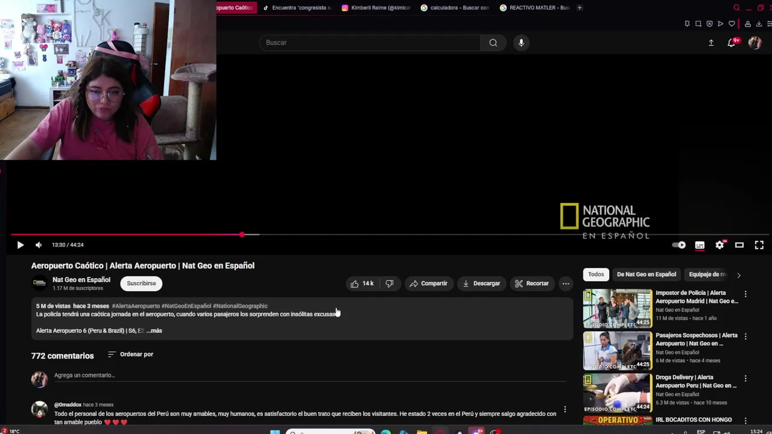Viewport: 772px width, 434px height.
Task: Enter fullscreen mode
Action: [x=759, y=245]
